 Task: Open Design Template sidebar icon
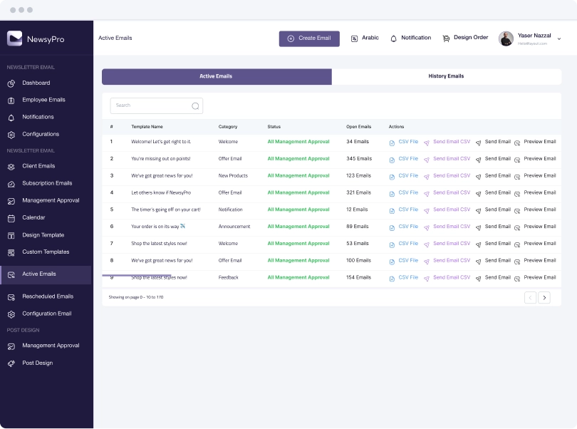[11, 236]
